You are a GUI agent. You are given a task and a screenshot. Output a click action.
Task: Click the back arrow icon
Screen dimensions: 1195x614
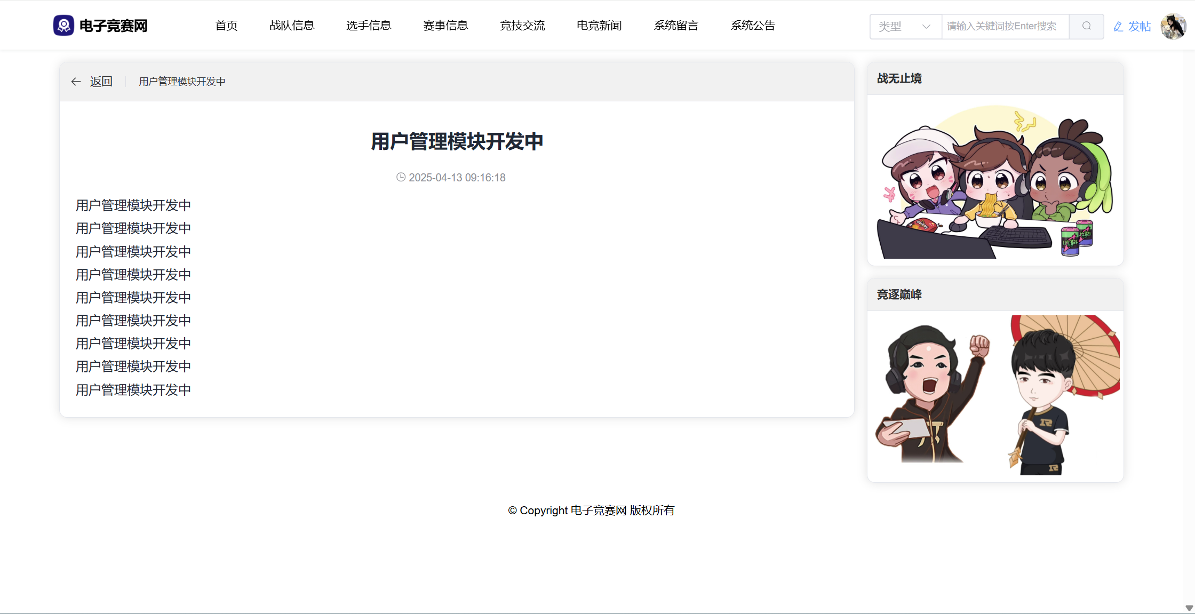coord(76,82)
